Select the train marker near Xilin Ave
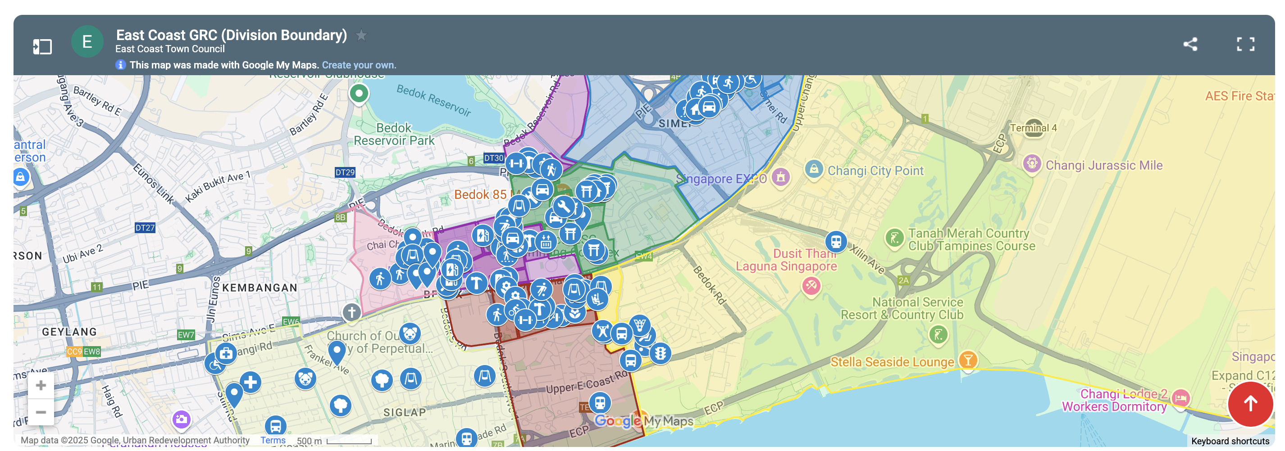 click(x=836, y=242)
